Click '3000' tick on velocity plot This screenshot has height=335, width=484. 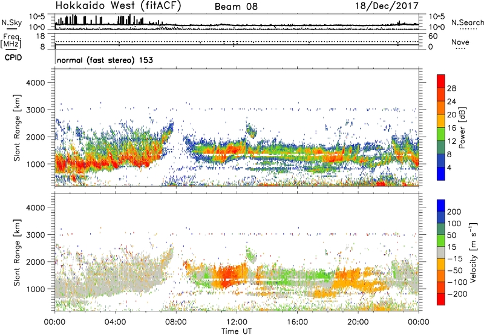(36, 235)
